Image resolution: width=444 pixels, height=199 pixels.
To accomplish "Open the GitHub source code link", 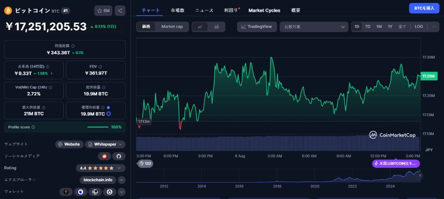I will 119,156.
